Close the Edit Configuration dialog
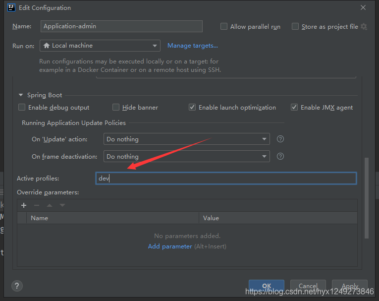The width and height of the screenshot is (379, 301). tap(363, 7)
